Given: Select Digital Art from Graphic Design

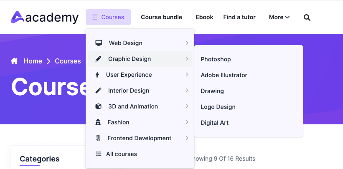Looking at the screenshot, I should point(215,123).
